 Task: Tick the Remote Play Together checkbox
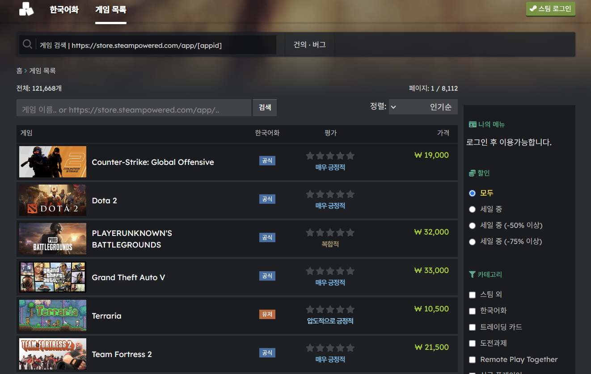472,359
